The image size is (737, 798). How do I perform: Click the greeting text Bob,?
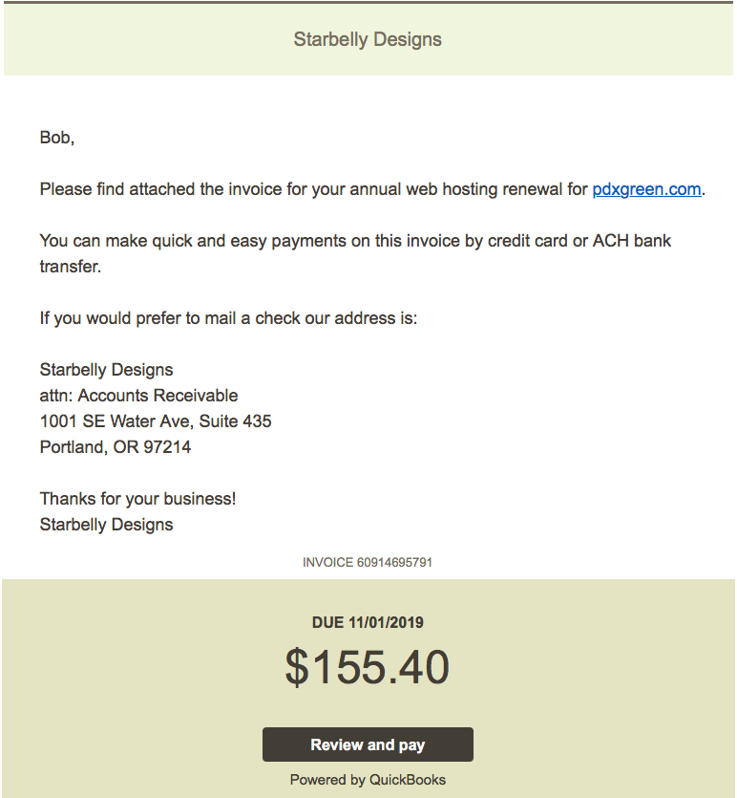coord(57,138)
